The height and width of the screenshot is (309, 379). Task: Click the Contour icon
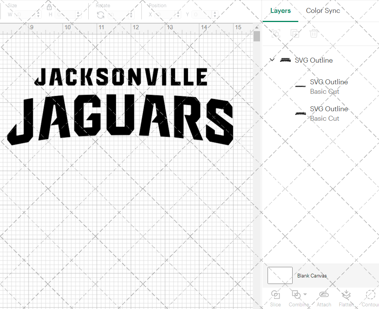370,295
